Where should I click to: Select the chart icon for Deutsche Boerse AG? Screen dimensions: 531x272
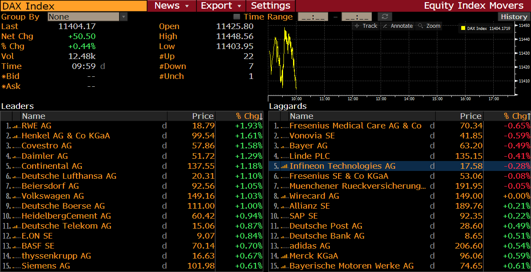16,206
